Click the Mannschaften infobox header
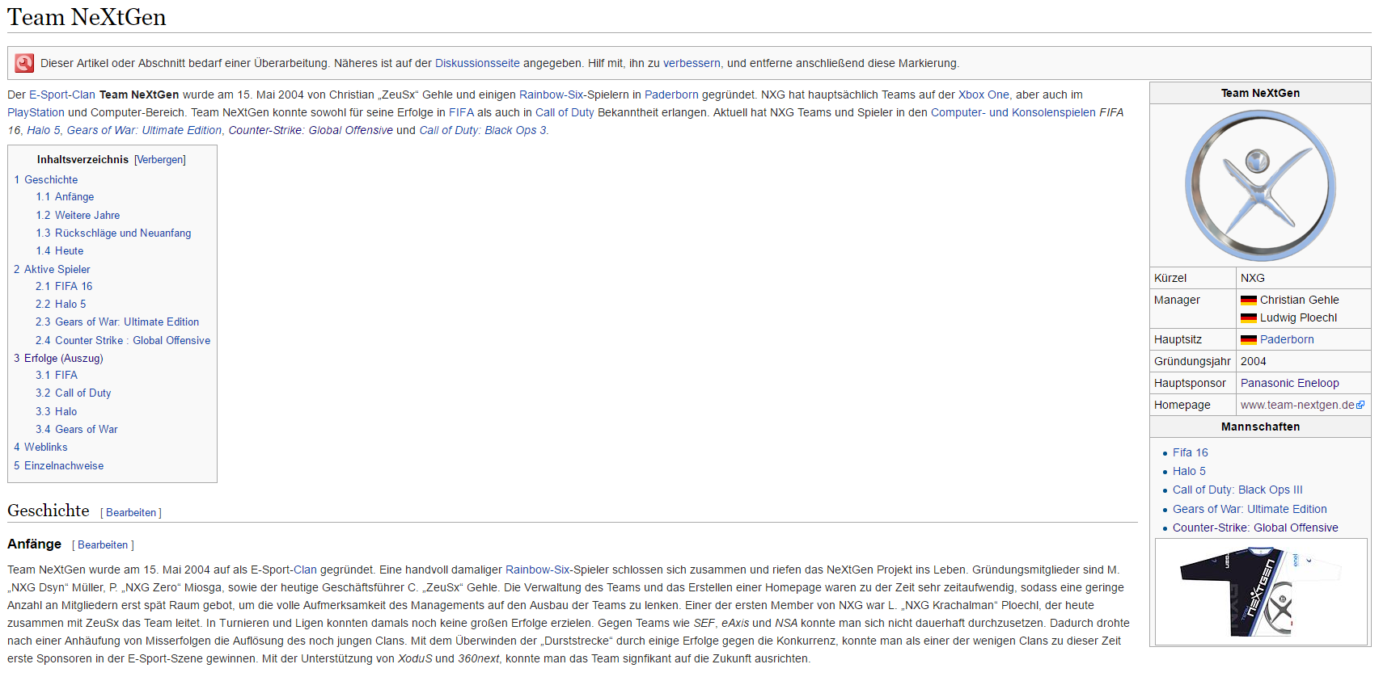The width and height of the screenshot is (1379, 681). pyautogui.click(x=1260, y=427)
